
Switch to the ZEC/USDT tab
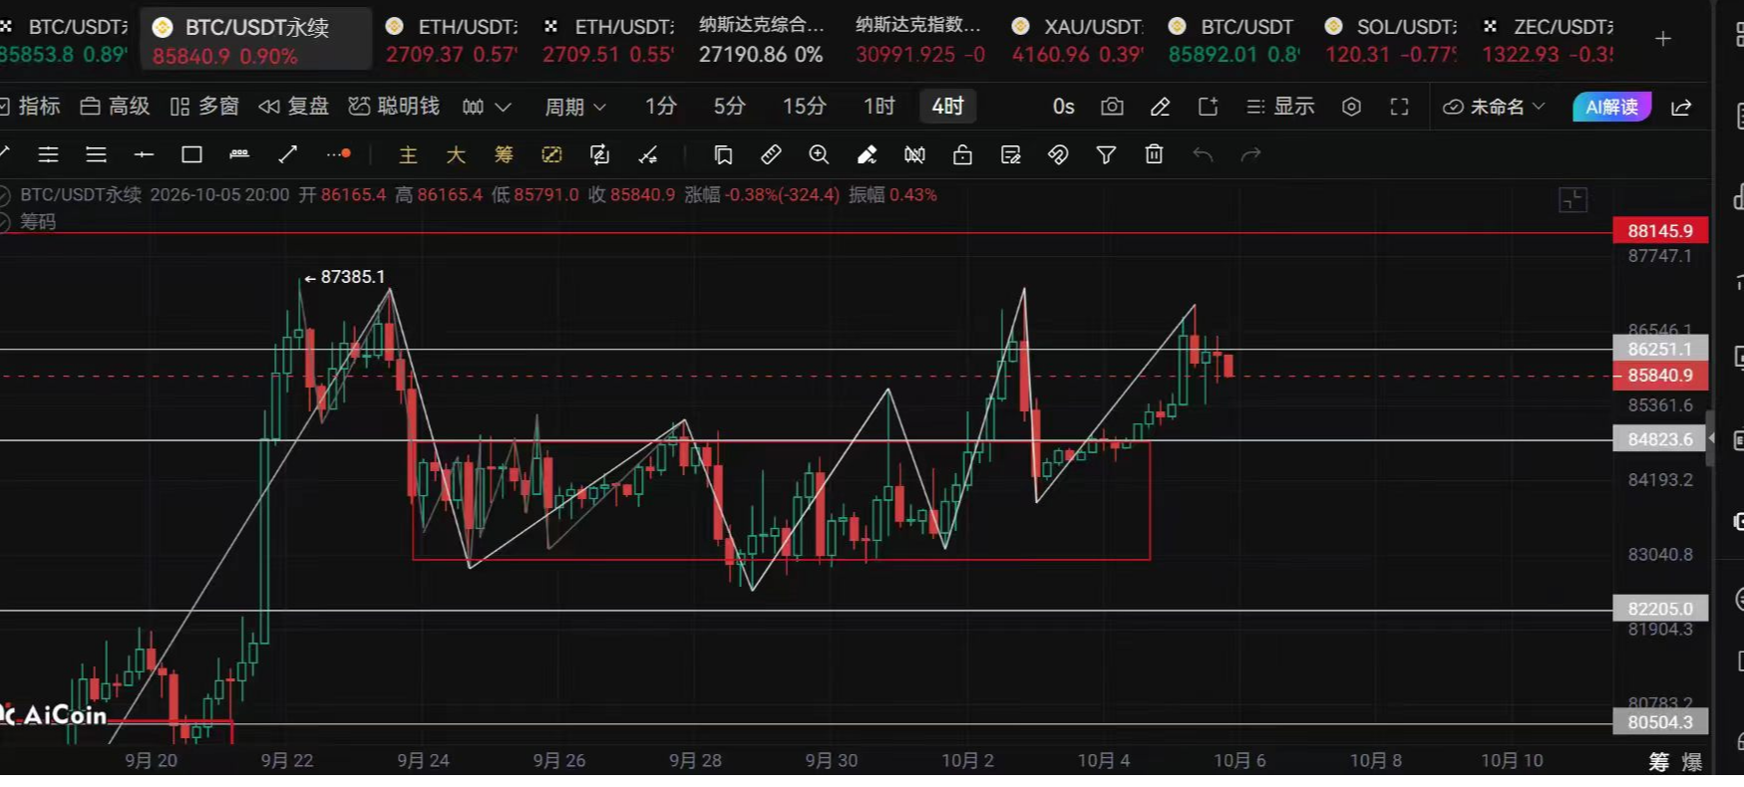tap(1548, 40)
